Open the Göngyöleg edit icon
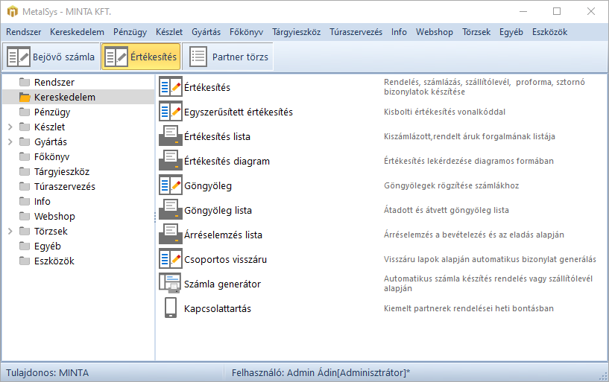This screenshot has height=382, width=609. (170, 185)
